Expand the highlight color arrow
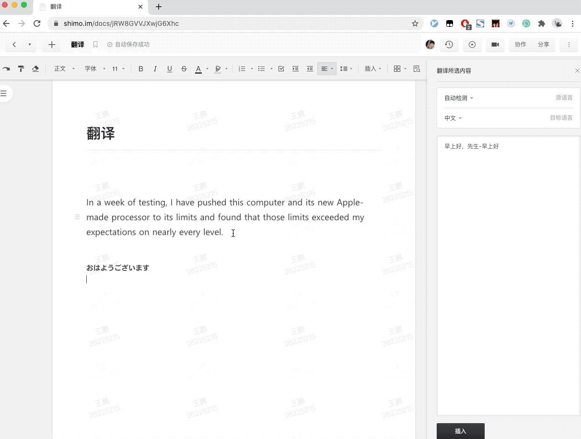 [226, 69]
